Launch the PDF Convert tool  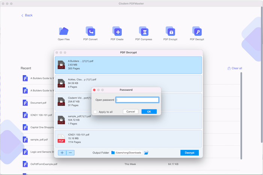[x=90, y=33]
